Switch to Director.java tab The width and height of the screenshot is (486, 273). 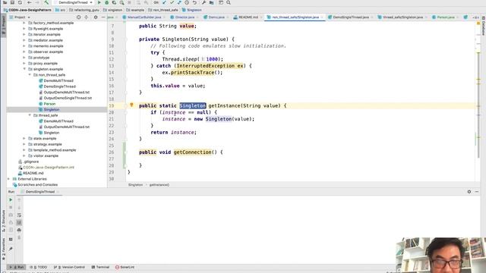pos(185,17)
